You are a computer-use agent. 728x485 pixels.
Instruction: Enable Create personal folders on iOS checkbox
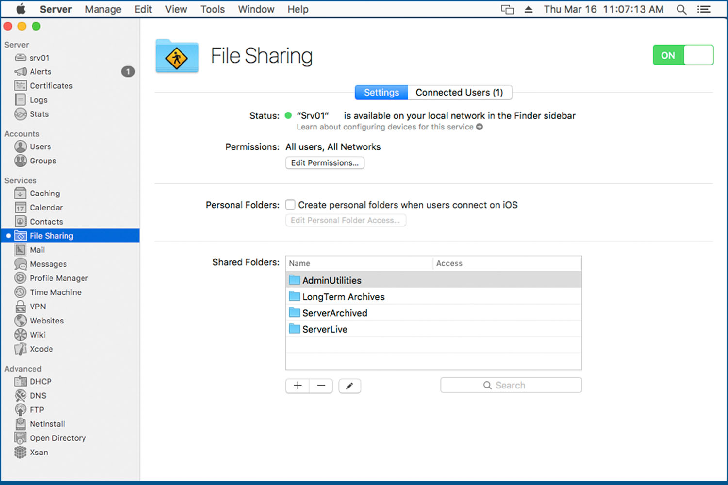tap(290, 205)
